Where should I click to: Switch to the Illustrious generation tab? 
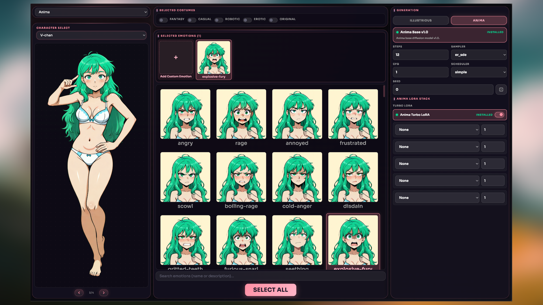pyautogui.click(x=421, y=20)
